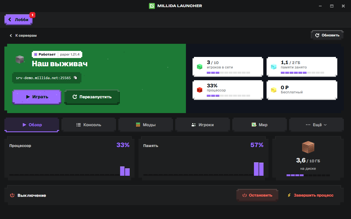This screenshot has height=219, width=351.
Task: Click the play icon on Обзор tab
Action: point(24,125)
